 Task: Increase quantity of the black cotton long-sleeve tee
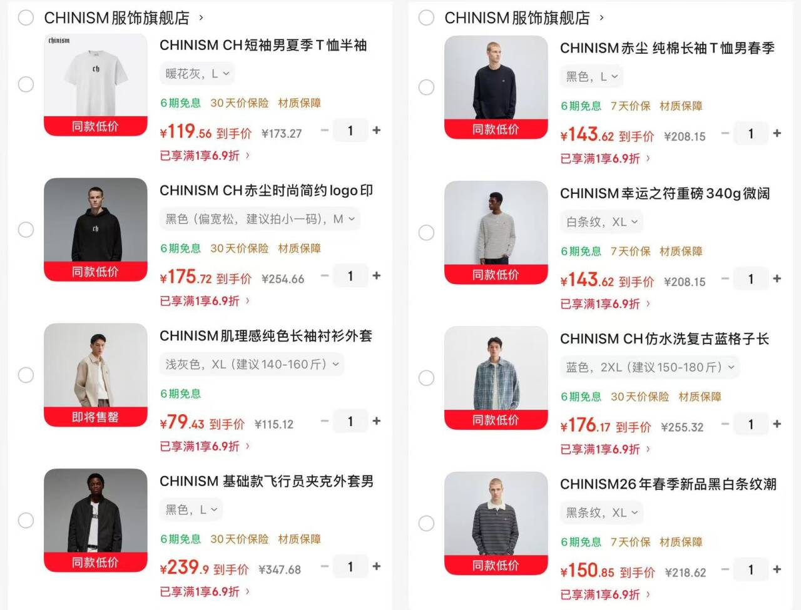point(777,133)
